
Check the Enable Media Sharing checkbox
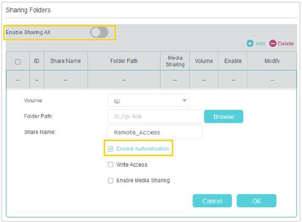click(111, 181)
